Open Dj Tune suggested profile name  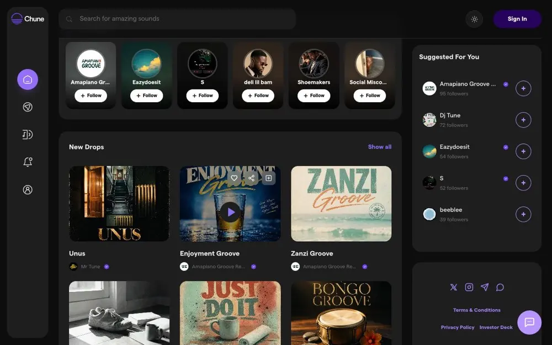click(x=450, y=115)
